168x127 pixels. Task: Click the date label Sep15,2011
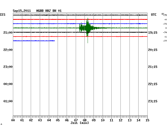(22, 11)
